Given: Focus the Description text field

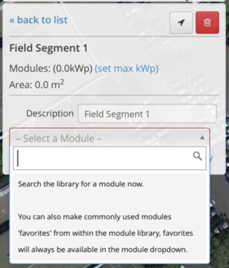Looking at the screenshot, I should point(147,114).
